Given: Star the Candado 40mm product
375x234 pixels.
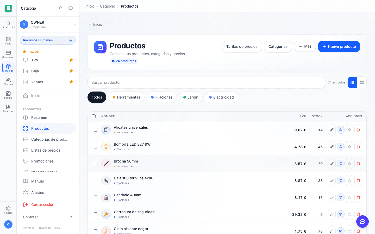Looking at the screenshot, I should click(x=349, y=197).
